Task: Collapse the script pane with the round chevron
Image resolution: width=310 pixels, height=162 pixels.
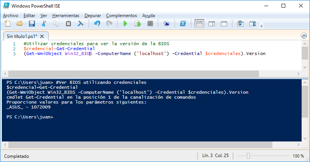Action: 304,36
